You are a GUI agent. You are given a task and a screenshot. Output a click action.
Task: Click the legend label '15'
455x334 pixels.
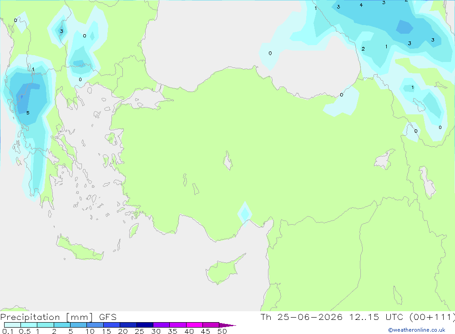pyautogui.click(x=106, y=331)
